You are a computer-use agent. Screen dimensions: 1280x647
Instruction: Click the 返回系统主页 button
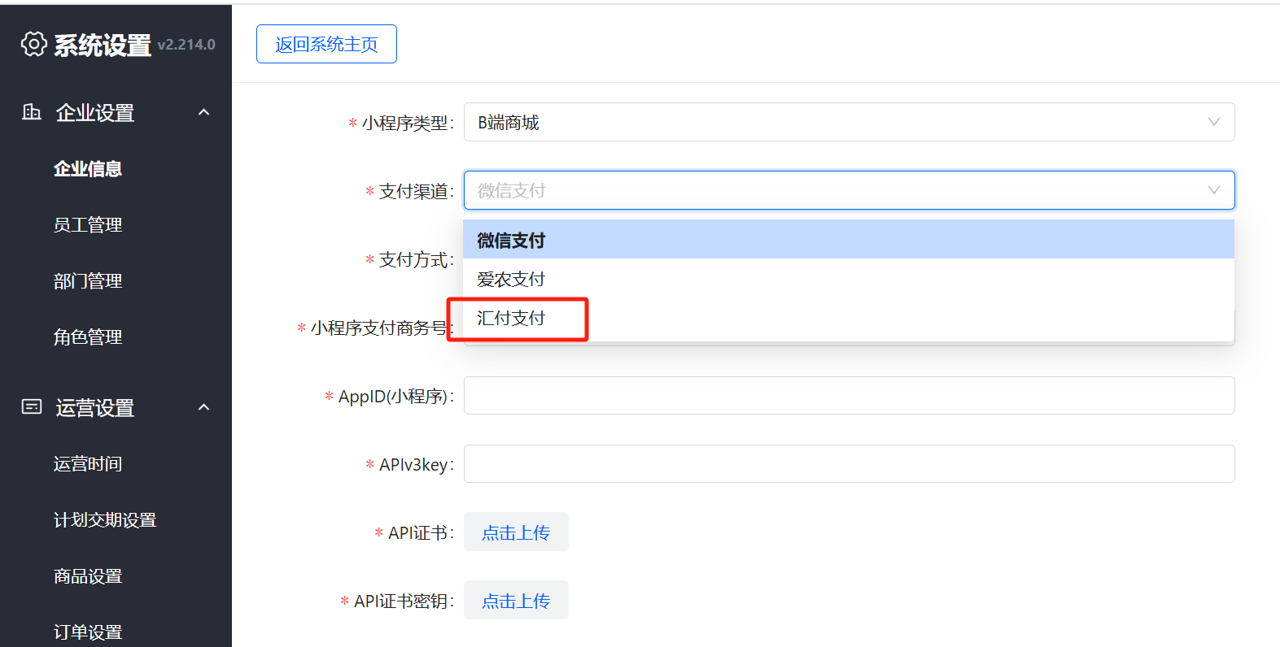coord(326,44)
